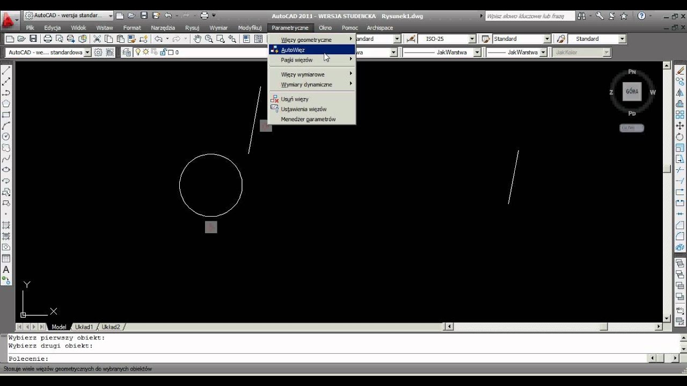Switch to the Model tab
Screen dimensions: 687x386
click(x=59, y=327)
